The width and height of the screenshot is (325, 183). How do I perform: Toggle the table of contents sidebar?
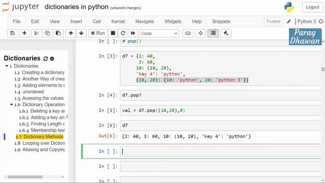(213, 33)
